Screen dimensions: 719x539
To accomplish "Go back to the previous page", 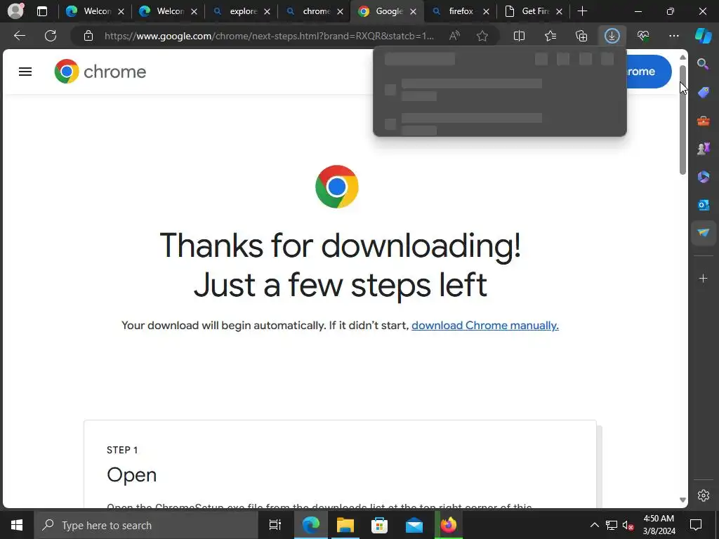I will (20, 36).
